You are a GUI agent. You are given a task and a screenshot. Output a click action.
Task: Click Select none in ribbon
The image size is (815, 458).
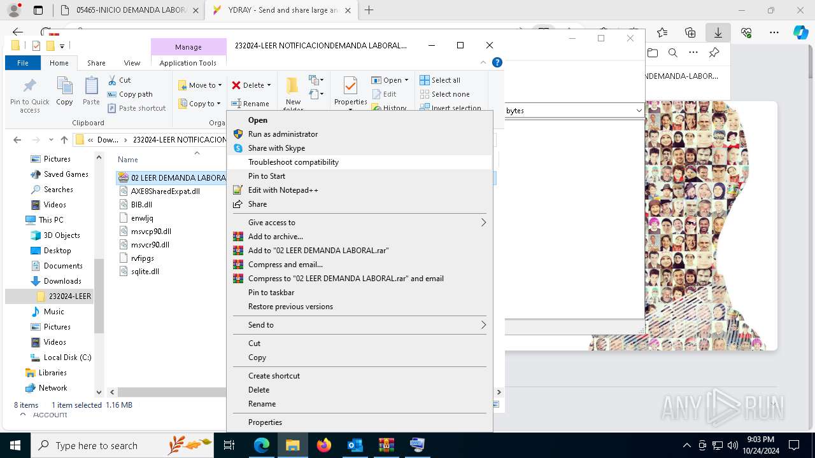point(444,94)
